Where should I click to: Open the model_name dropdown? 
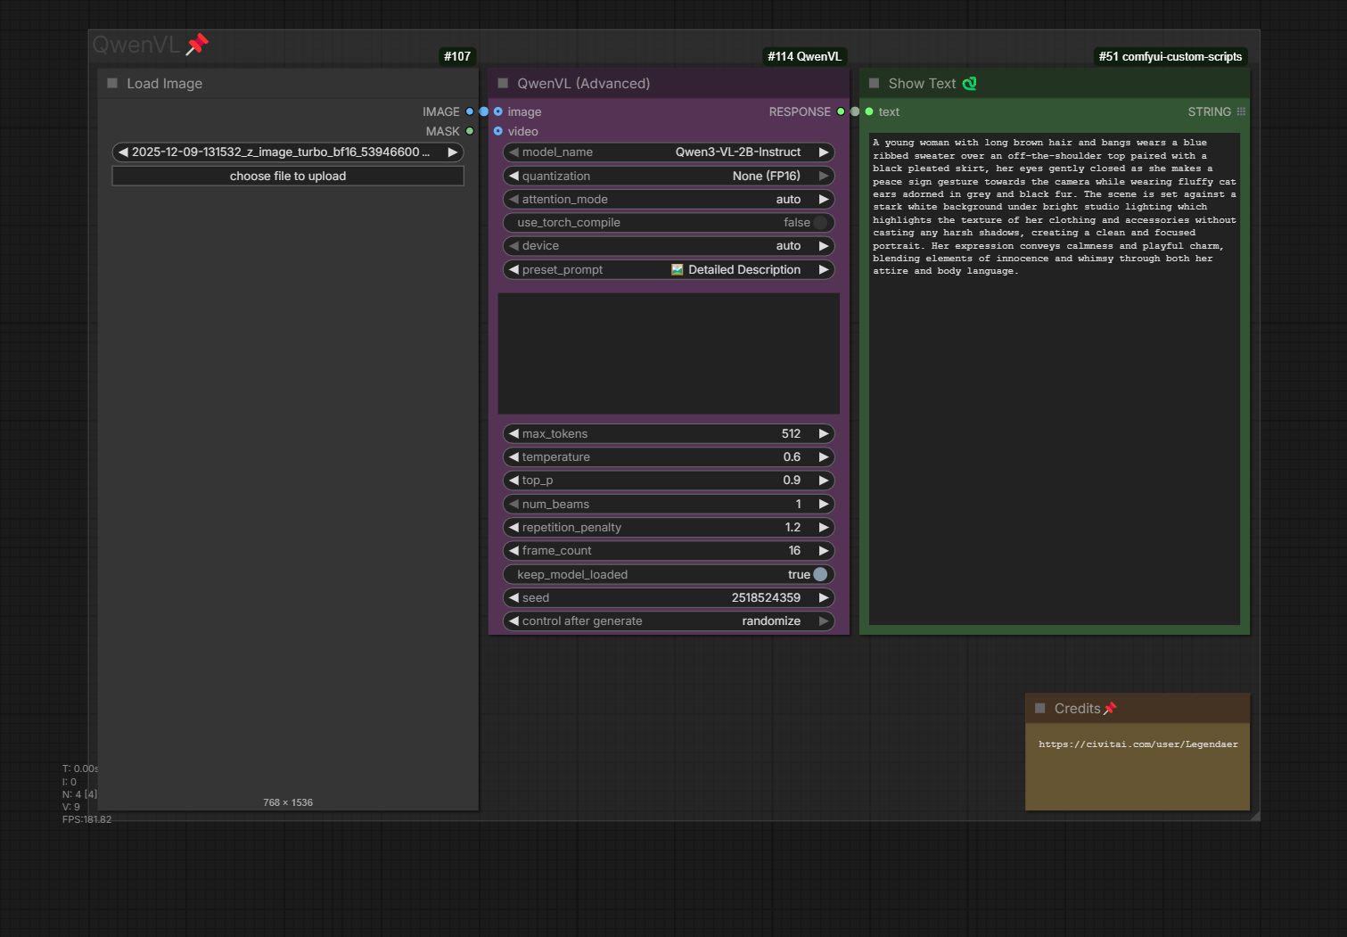(669, 152)
